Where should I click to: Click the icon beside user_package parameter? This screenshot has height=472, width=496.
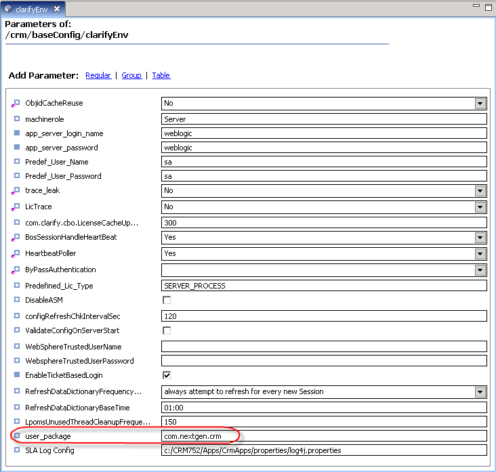17,435
